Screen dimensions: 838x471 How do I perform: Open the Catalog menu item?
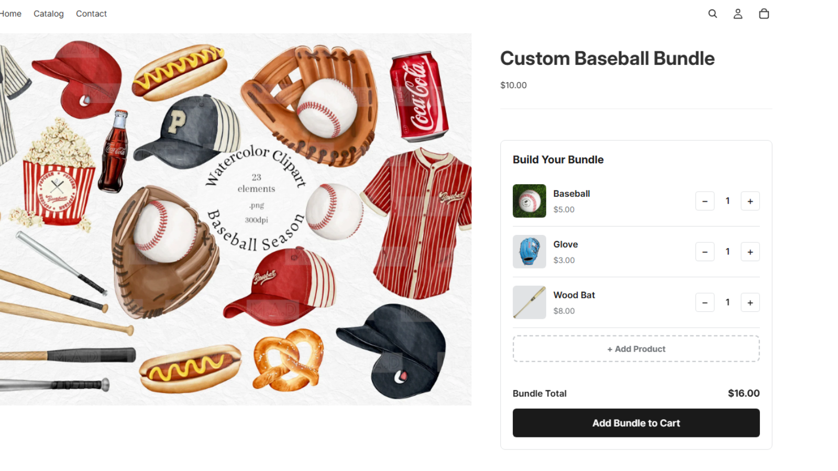(49, 14)
